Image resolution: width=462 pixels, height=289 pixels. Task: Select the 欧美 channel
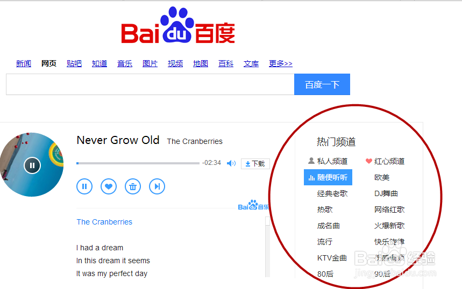382,177
